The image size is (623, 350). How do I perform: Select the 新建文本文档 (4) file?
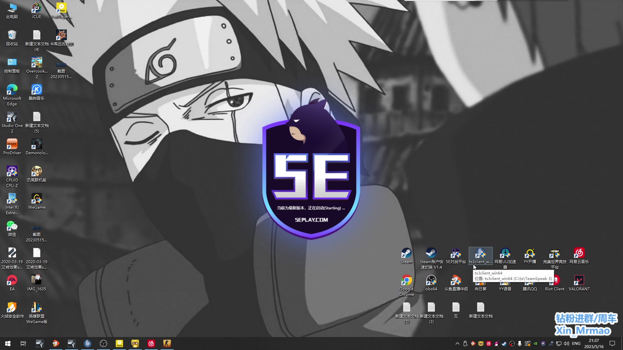click(x=37, y=41)
